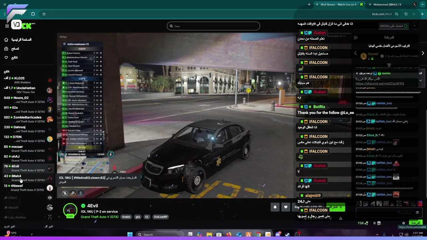Open the user profile avatar top right

[x=415, y=26]
